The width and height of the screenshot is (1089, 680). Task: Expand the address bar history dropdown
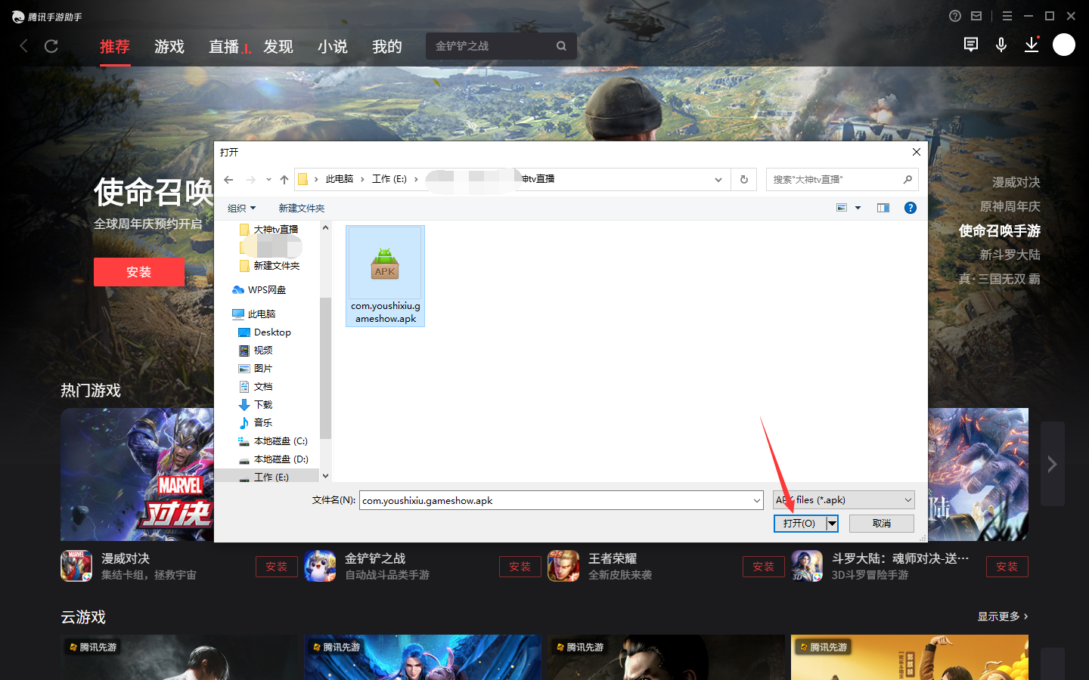718,180
